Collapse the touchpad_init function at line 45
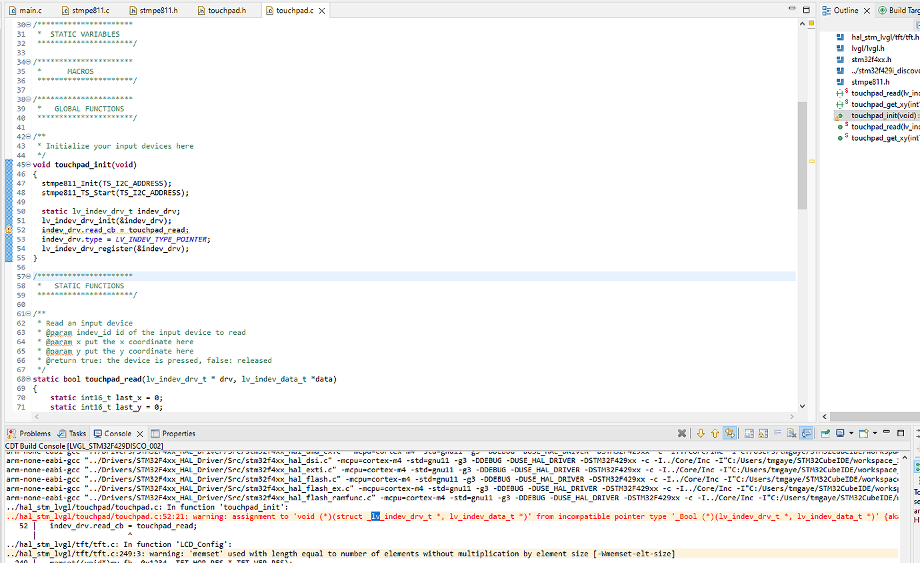Viewport: 920px width, 563px height. [28, 165]
